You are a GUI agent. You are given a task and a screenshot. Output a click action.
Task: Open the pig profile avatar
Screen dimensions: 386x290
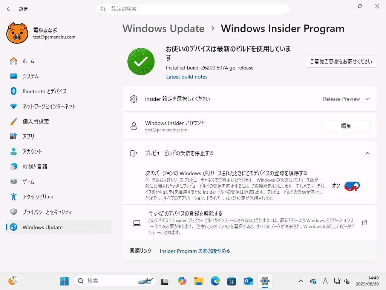17,33
